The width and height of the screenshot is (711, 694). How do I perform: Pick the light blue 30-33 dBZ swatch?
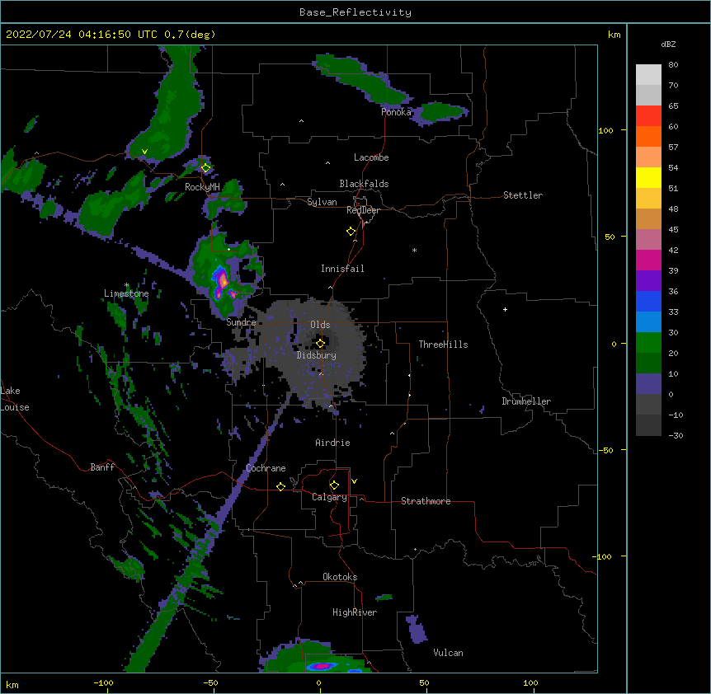tap(648, 322)
